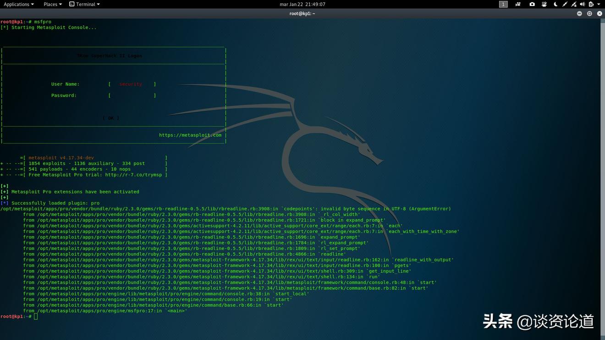The image size is (605, 340).
Task: Click the screenshot camera icon
Action: pos(532,4)
